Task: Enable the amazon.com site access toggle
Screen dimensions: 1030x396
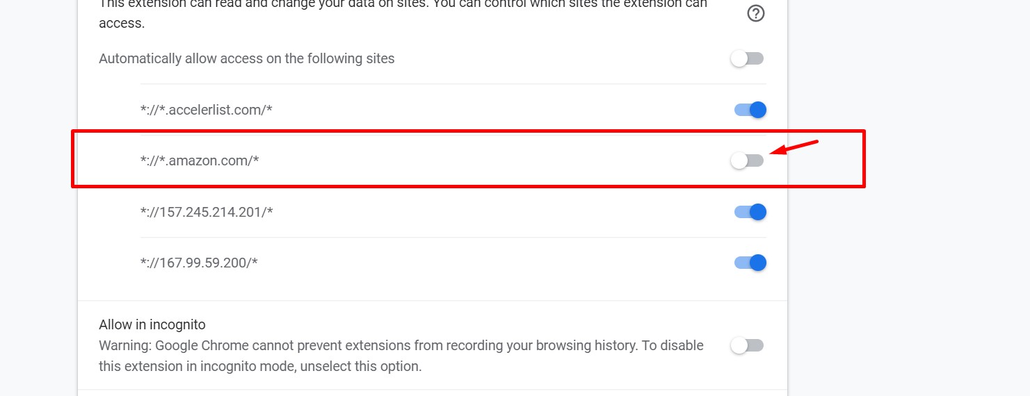Action: click(748, 160)
